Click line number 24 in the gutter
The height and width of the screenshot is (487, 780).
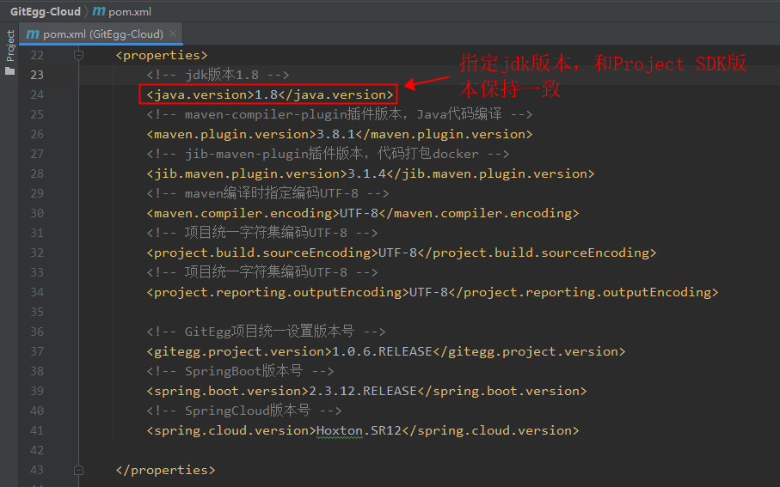pos(37,94)
